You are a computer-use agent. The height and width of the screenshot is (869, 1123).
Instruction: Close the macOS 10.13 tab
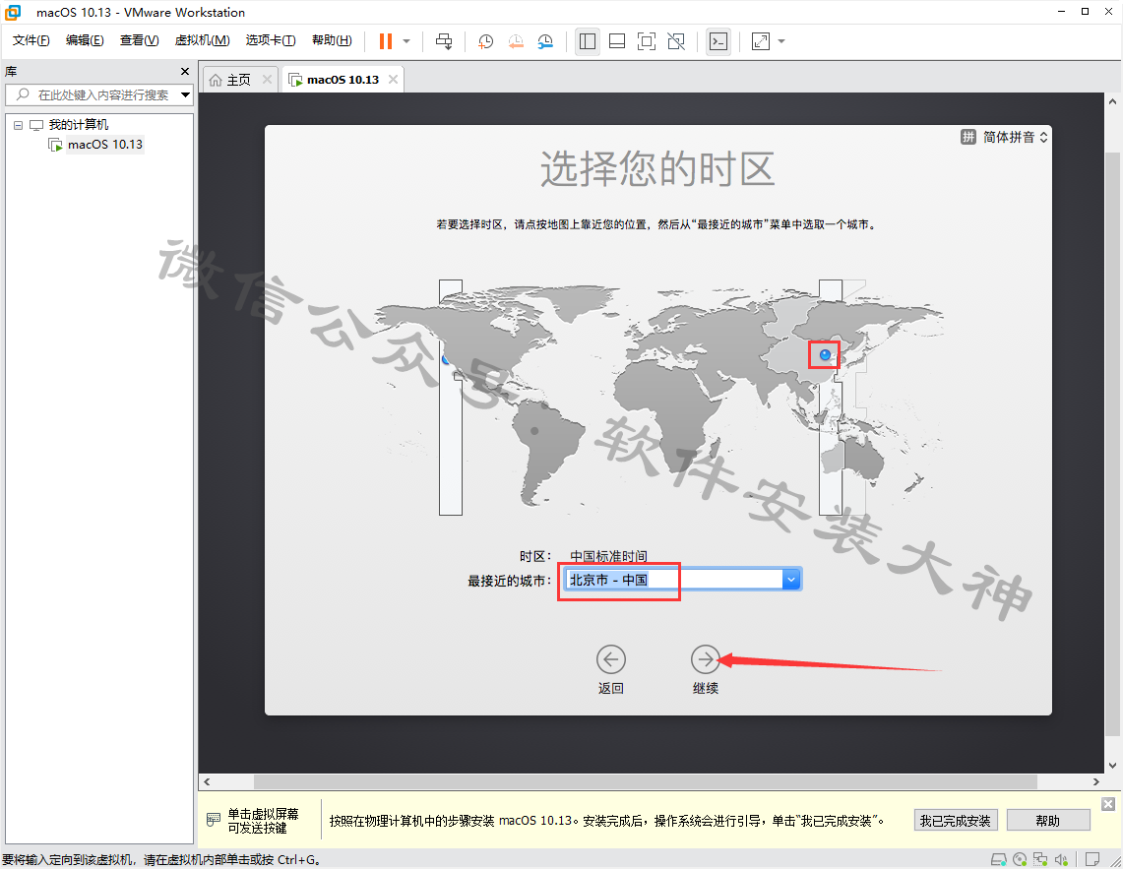point(393,80)
